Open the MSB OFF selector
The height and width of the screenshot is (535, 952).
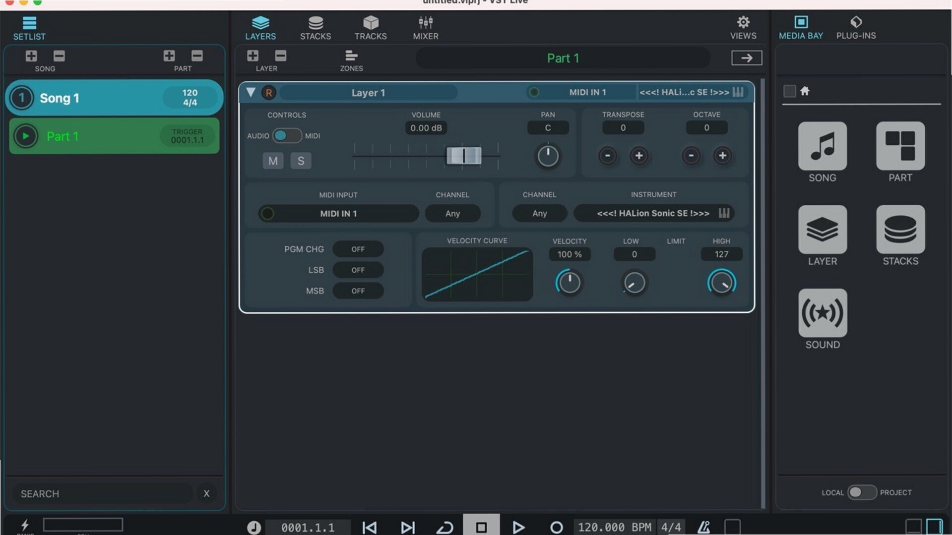[358, 291]
